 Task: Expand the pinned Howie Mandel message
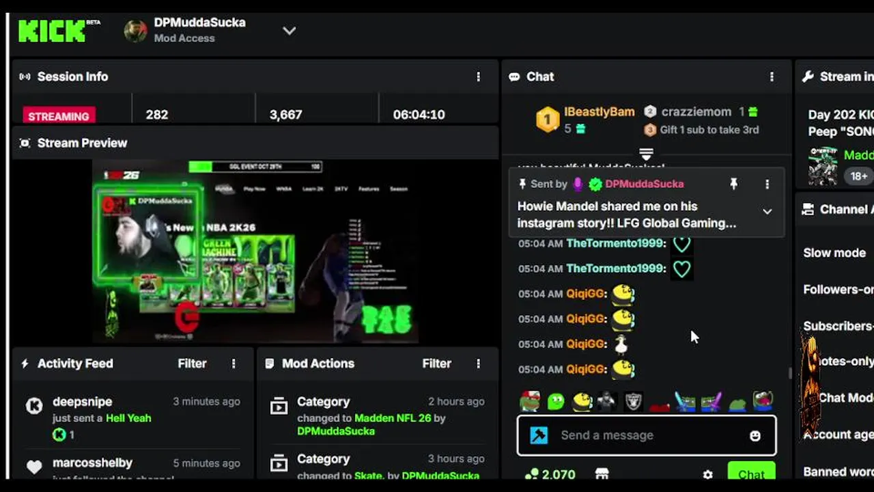click(767, 212)
